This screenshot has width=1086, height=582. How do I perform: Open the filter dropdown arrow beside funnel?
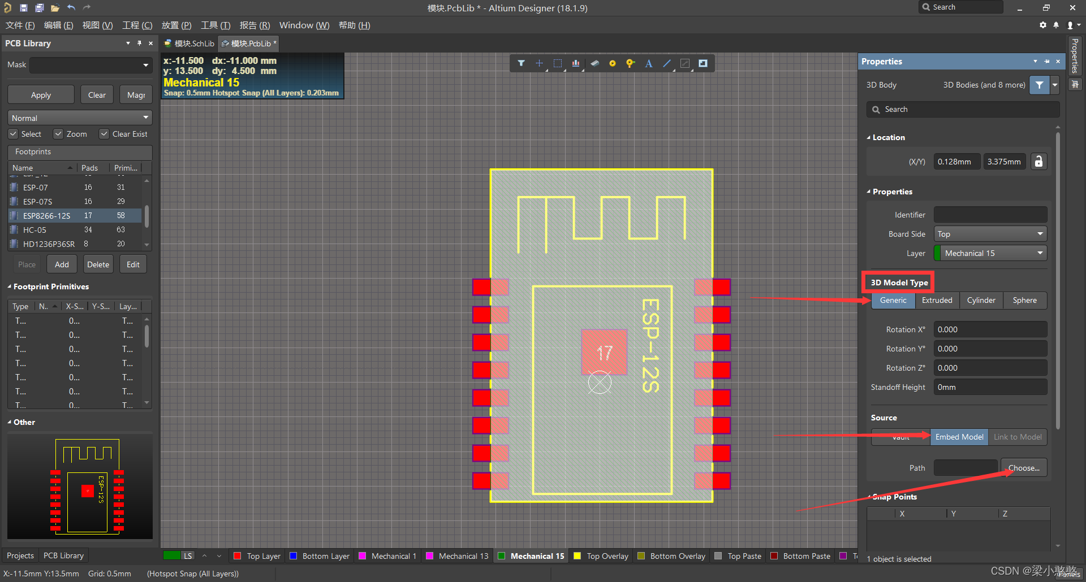click(1055, 85)
